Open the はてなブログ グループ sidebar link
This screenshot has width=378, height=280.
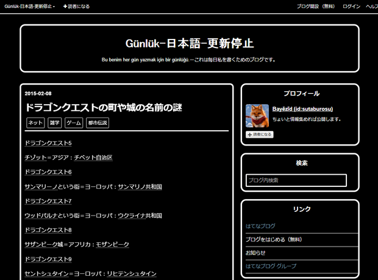[x=271, y=266]
